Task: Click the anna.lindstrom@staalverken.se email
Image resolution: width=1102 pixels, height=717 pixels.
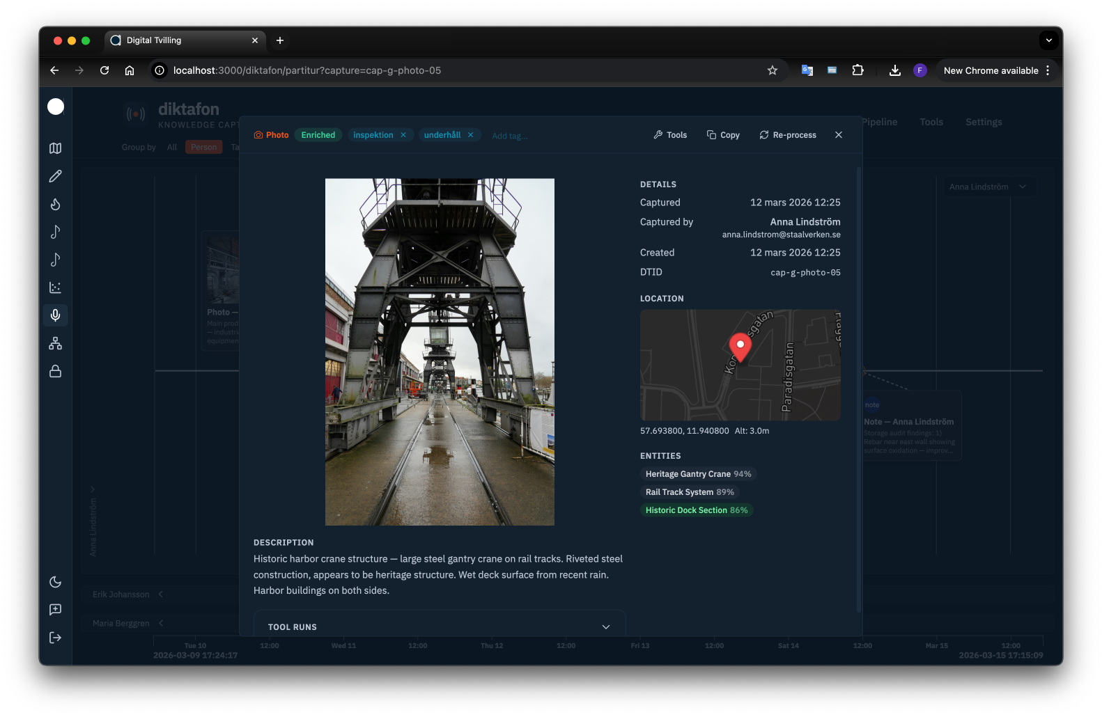Action: click(x=781, y=235)
